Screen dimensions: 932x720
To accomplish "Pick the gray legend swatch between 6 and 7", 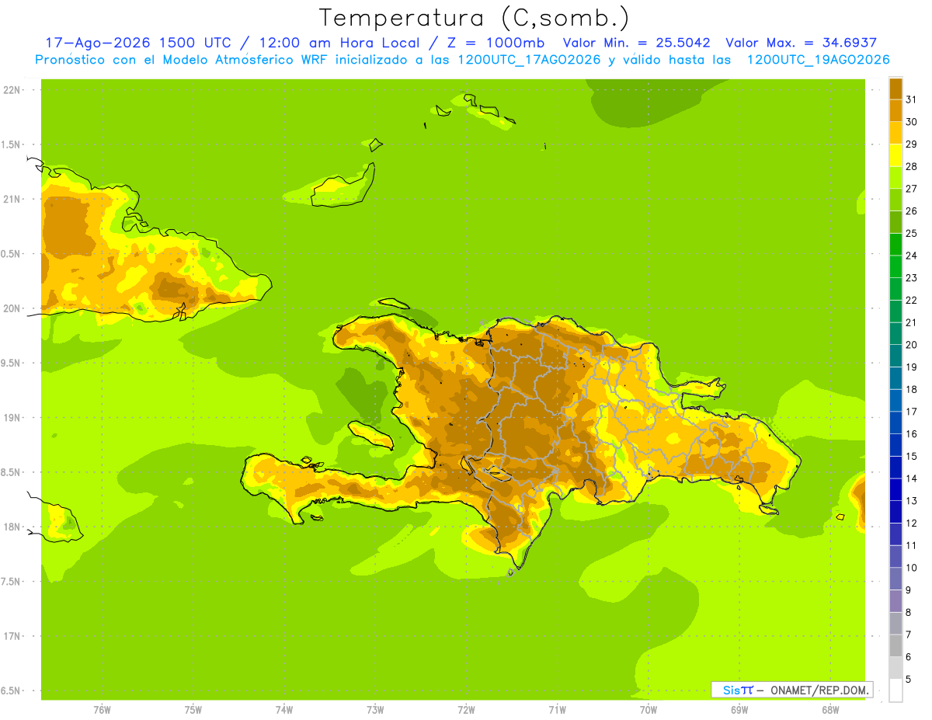I will pyautogui.click(x=895, y=645).
